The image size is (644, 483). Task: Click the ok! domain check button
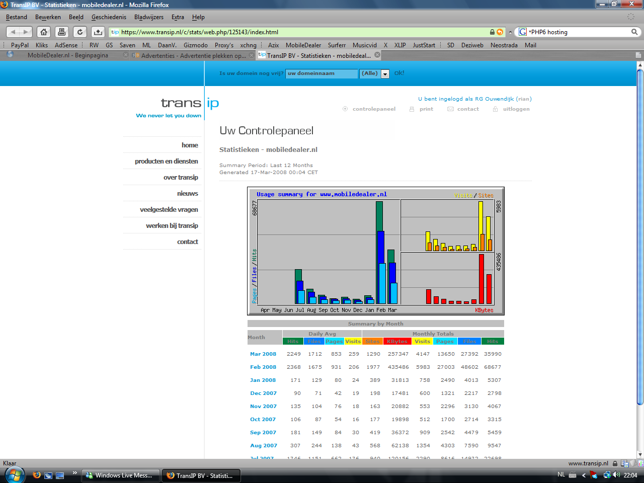tap(399, 73)
